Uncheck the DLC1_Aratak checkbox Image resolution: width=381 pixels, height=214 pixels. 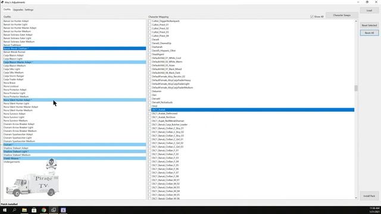[149, 109]
